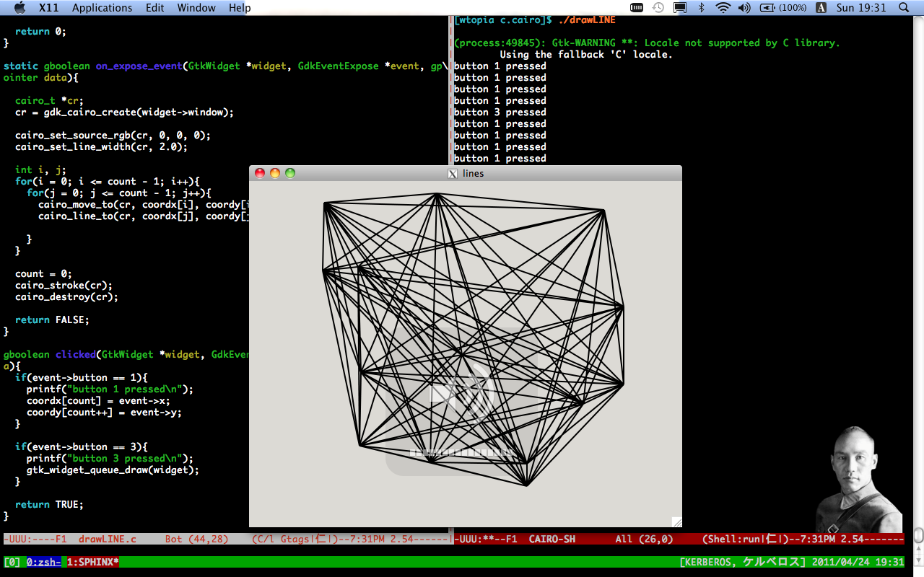Open the Wi-Fi status menu
The height and width of the screenshot is (577, 924).
(723, 8)
